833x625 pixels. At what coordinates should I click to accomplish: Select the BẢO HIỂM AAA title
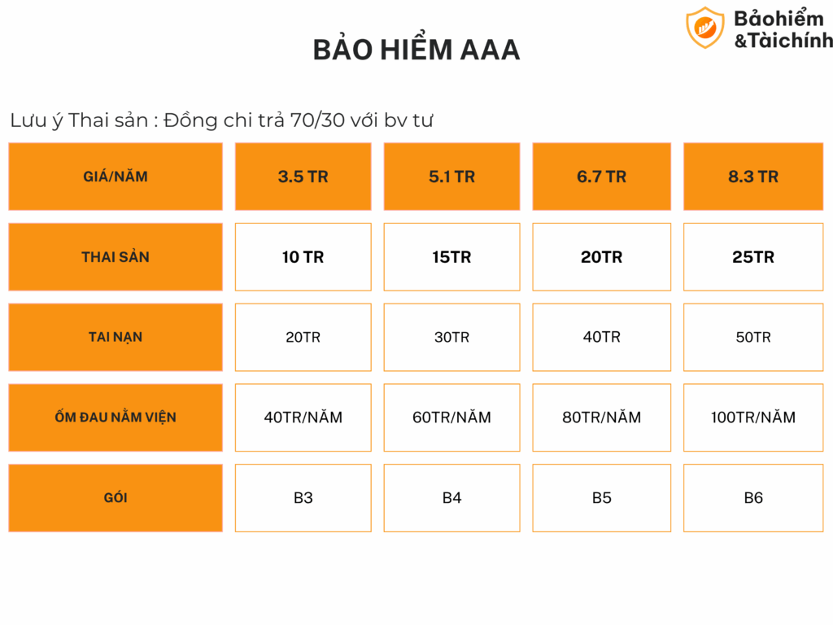coord(416,50)
